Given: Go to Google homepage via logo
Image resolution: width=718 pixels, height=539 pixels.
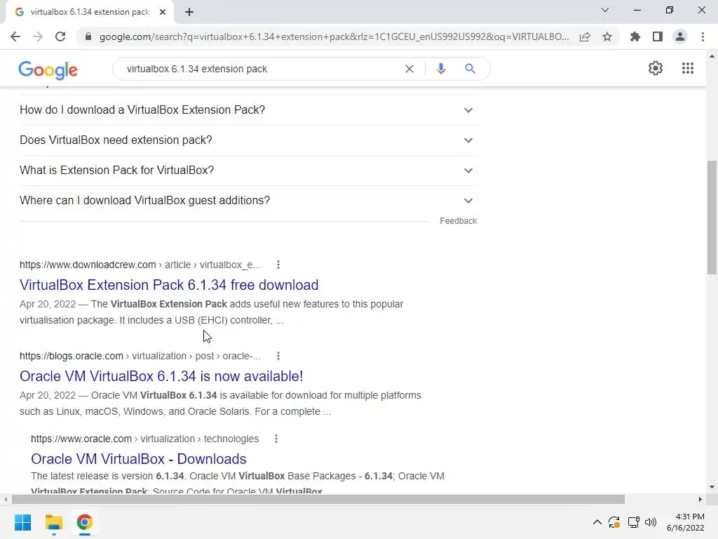Looking at the screenshot, I should [48, 69].
